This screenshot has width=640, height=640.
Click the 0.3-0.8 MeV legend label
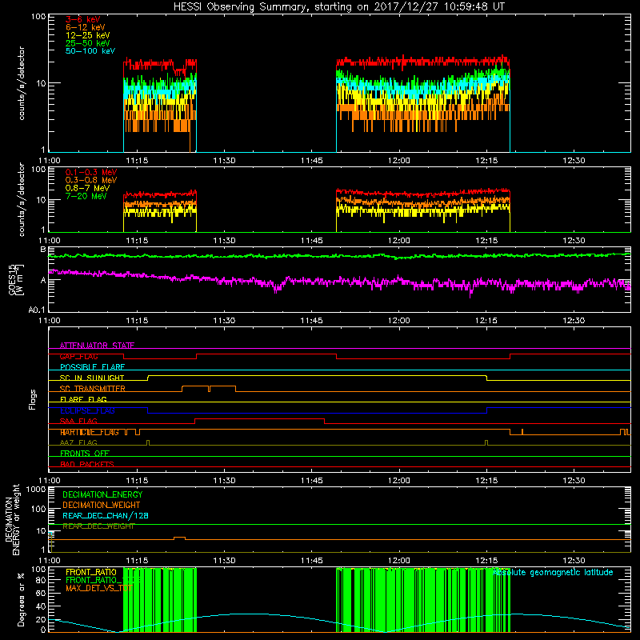[91, 180]
